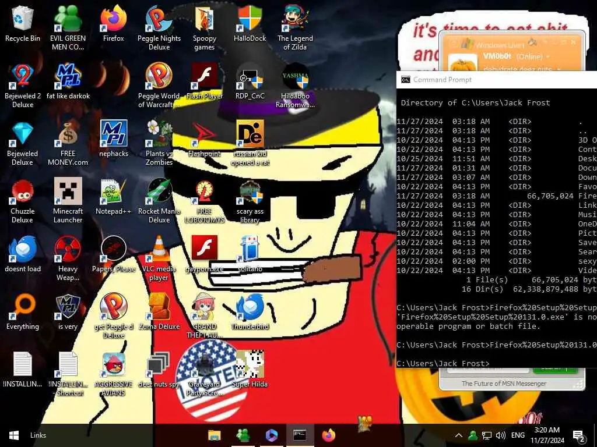Launch Chuzzle Deluxe desktop icon
Screen dimensions: 597x447
(x=23, y=201)
